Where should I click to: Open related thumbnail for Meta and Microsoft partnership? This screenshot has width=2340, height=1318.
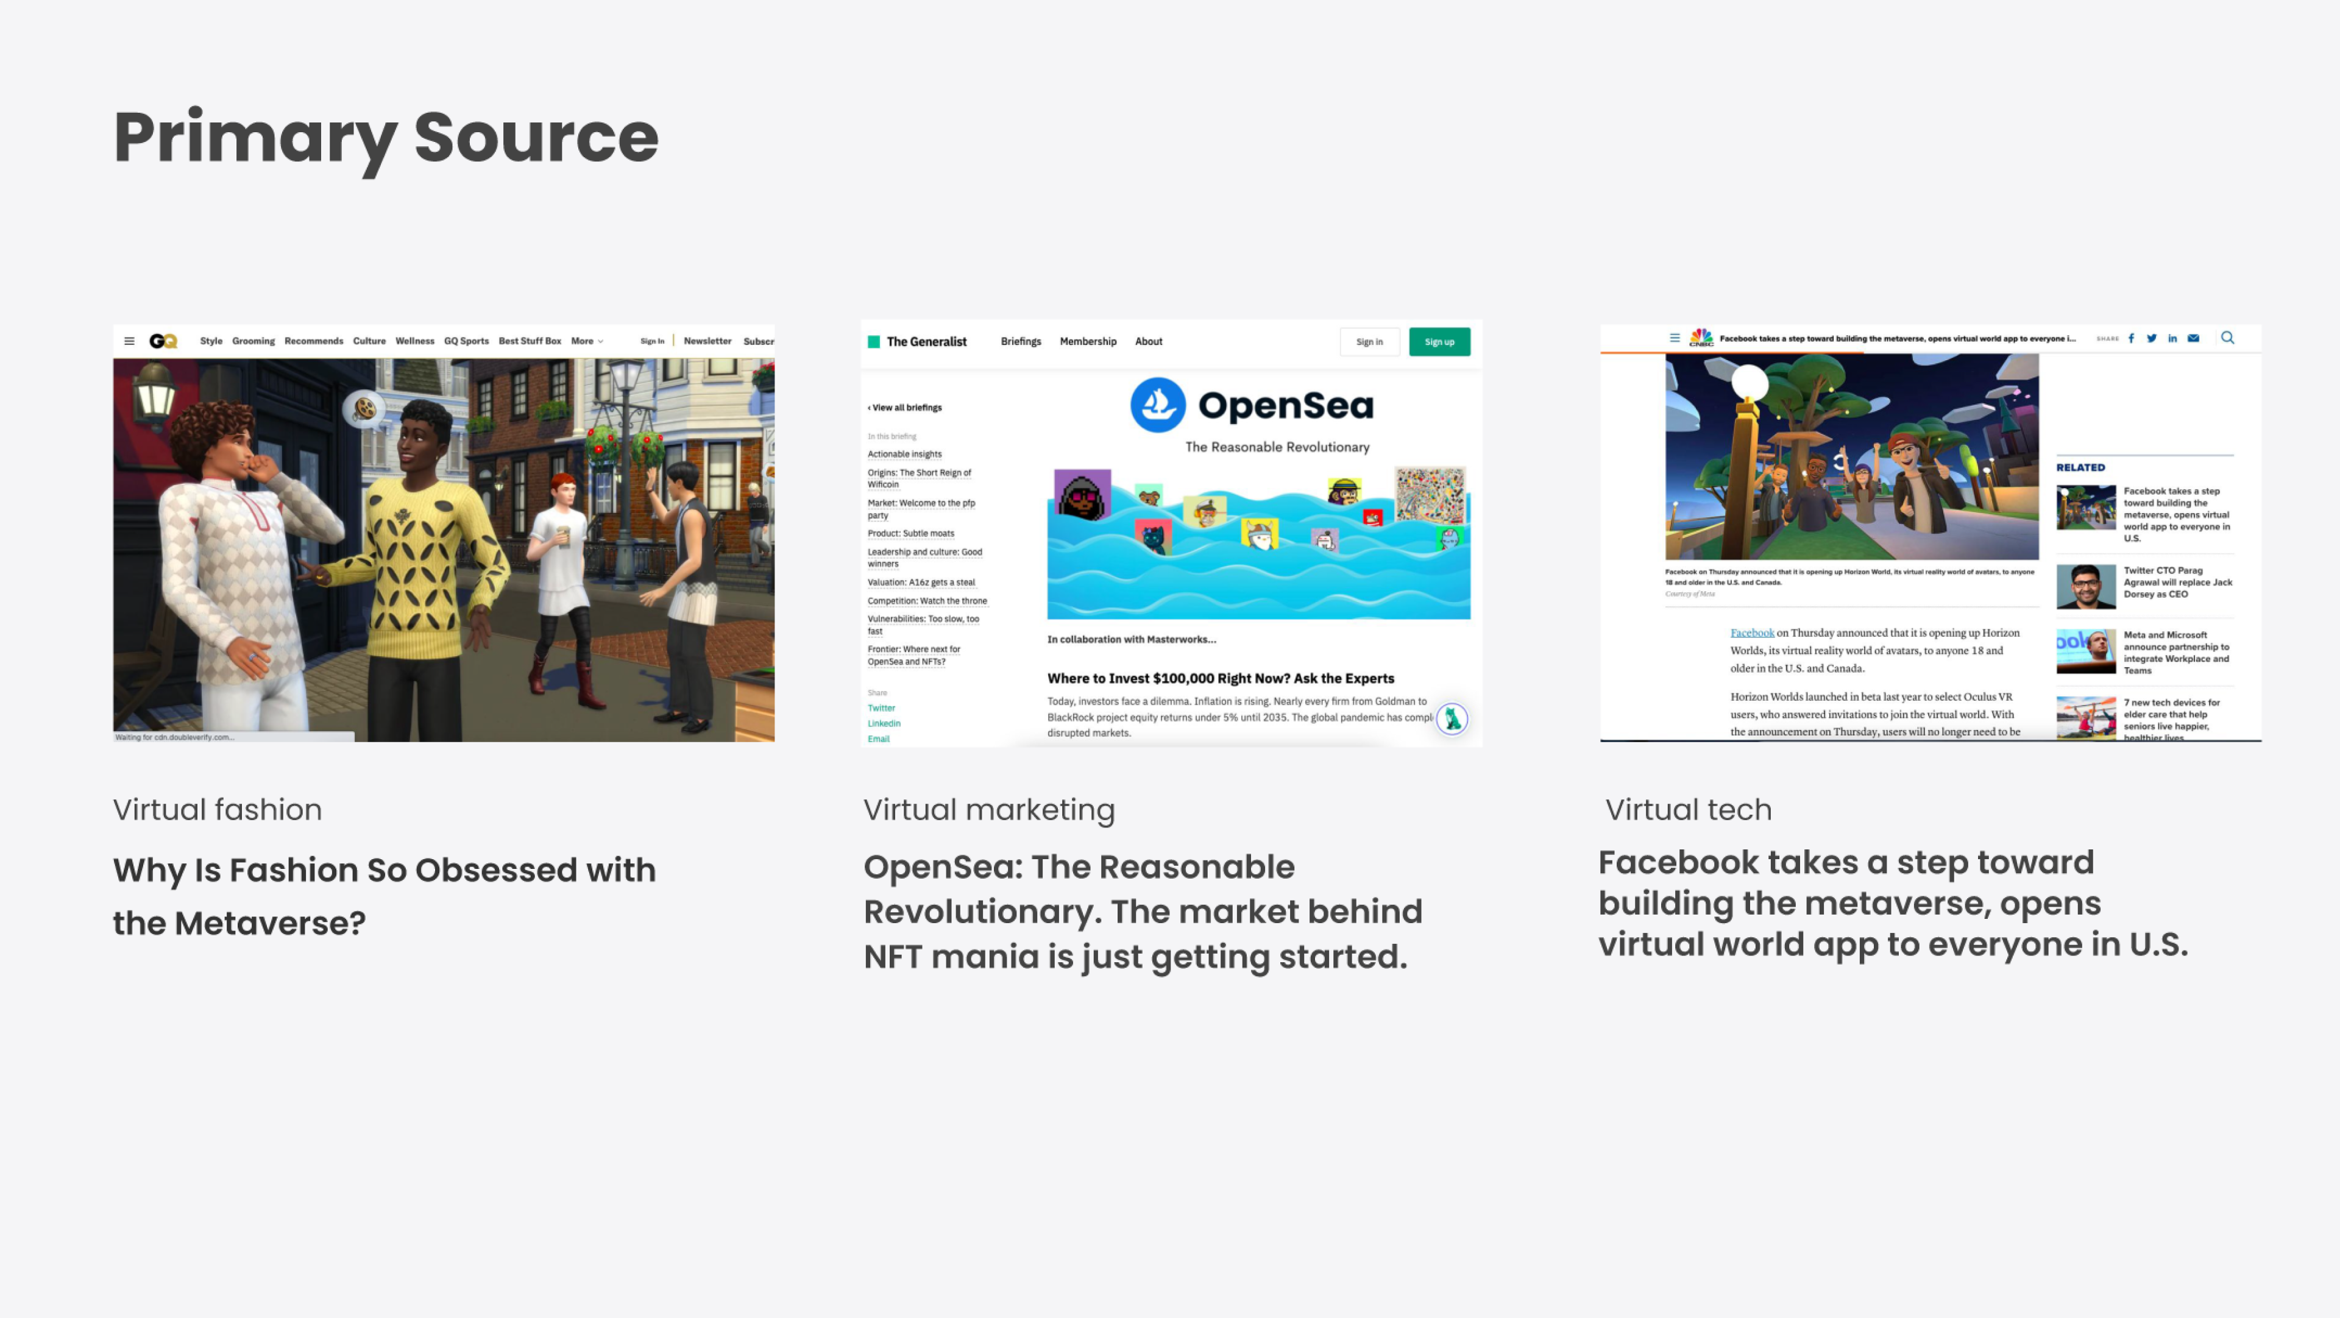pos(2086,651)
